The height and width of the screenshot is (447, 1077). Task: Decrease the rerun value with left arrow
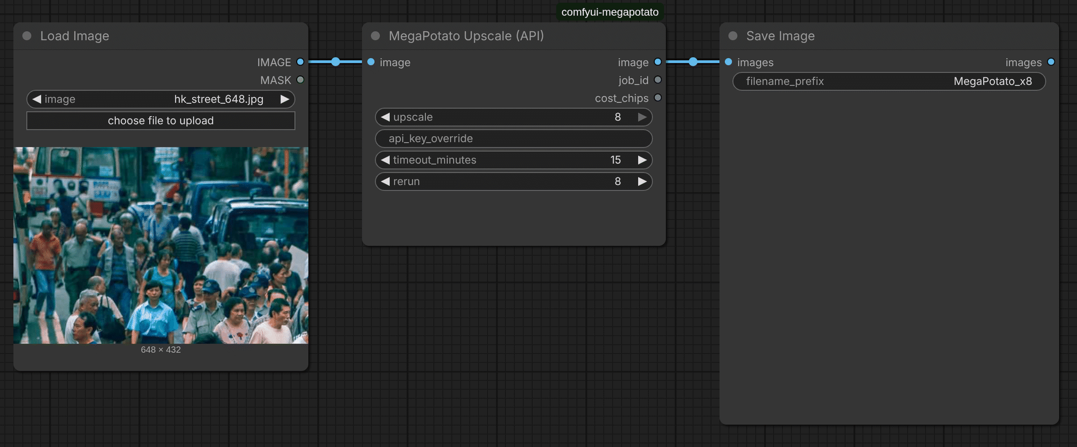[385, 181]
